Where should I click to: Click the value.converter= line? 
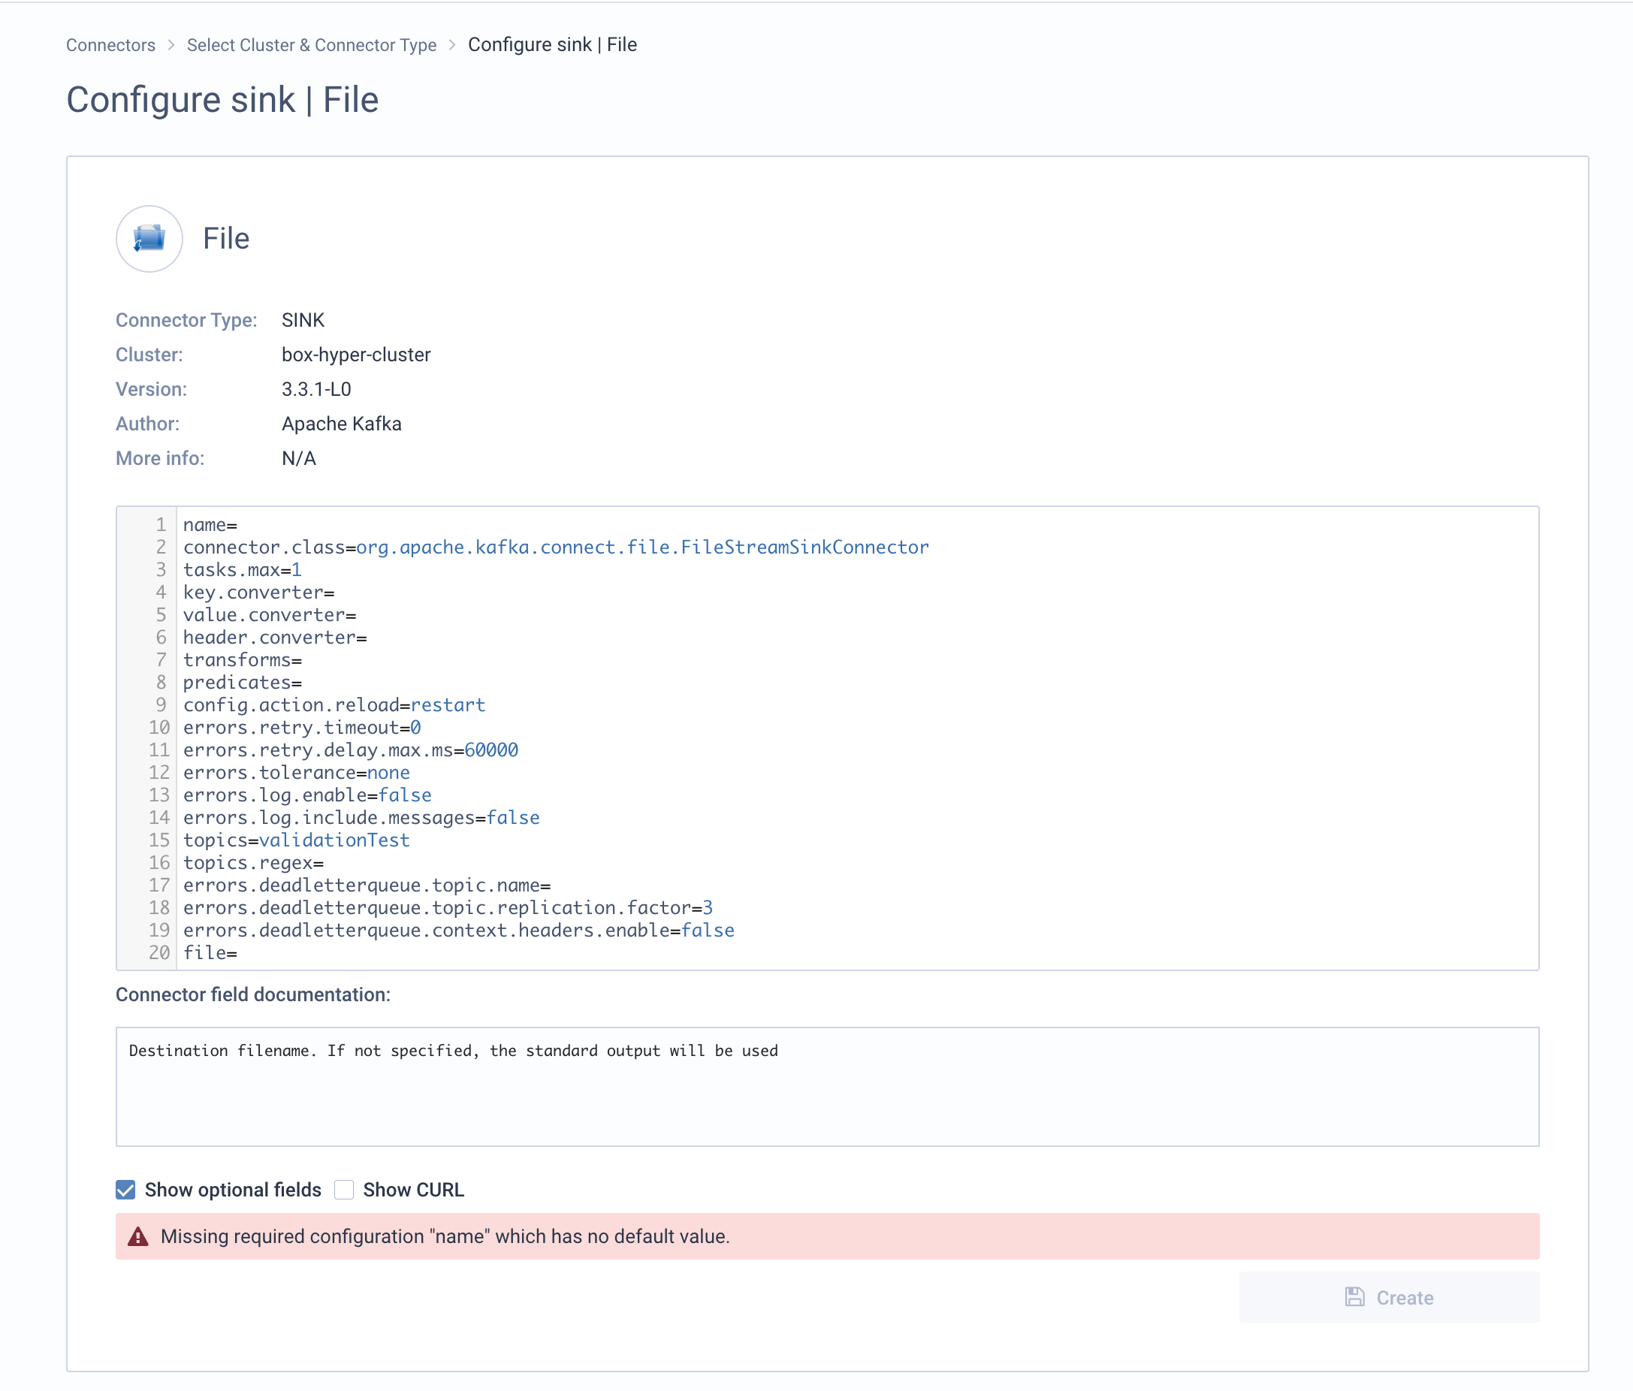pyautogui.click(x=270, y=614)
